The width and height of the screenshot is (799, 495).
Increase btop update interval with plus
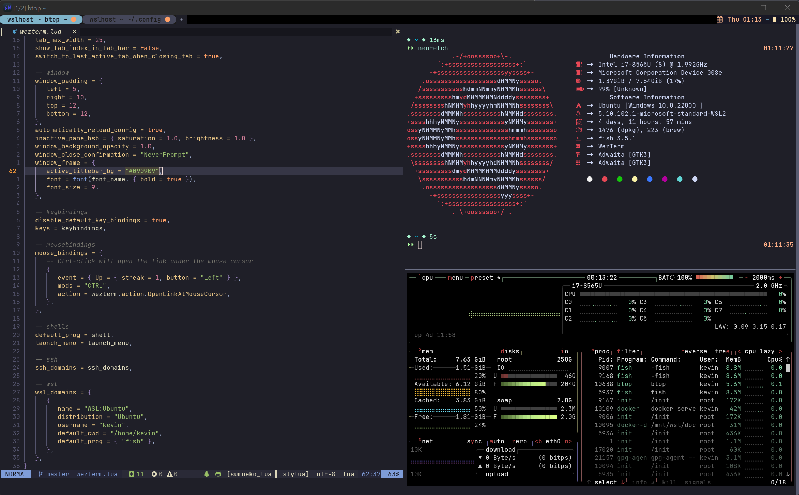coord(780,278)
